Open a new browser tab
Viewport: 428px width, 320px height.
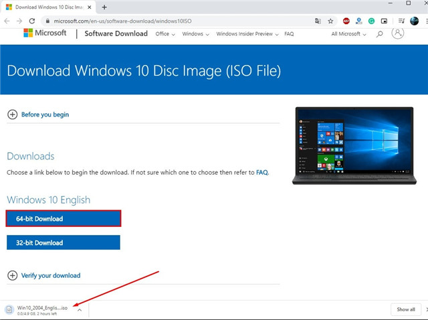pos(104,7)
